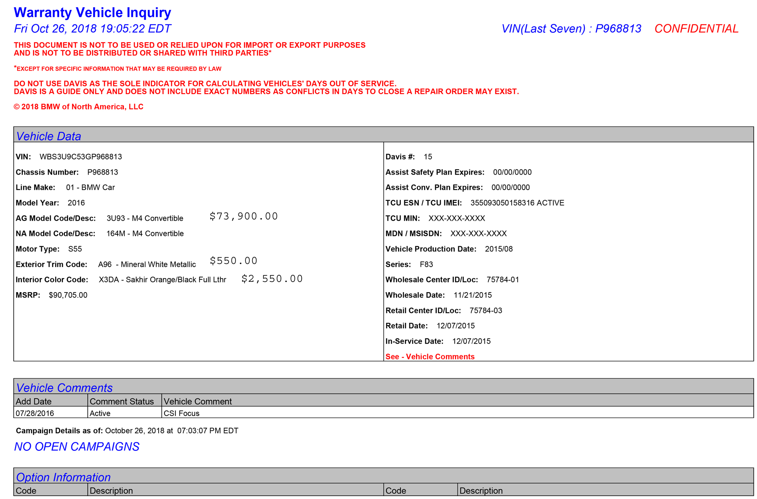Click the 'Campaign Details as of' line
Viewport: 757px width, 499px height.
tap(127, 431)
